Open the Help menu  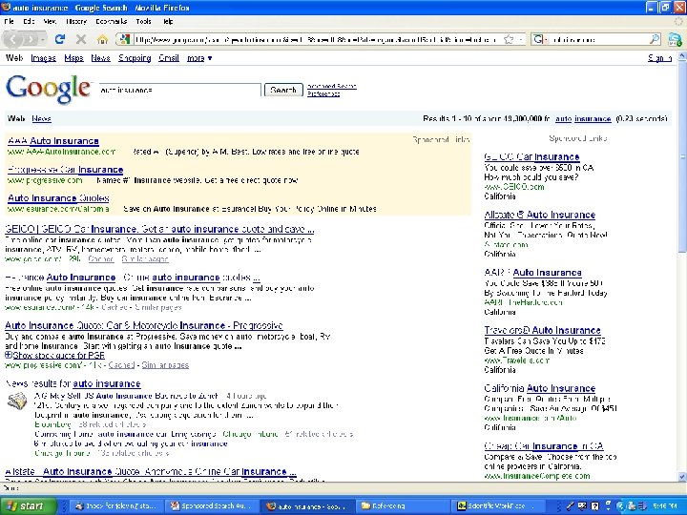[168, 21]
